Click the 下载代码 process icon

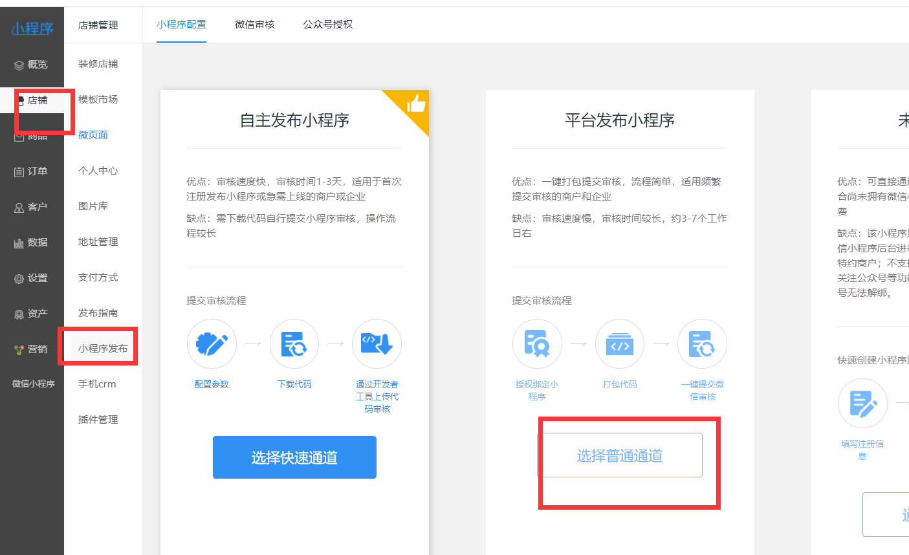294,343
